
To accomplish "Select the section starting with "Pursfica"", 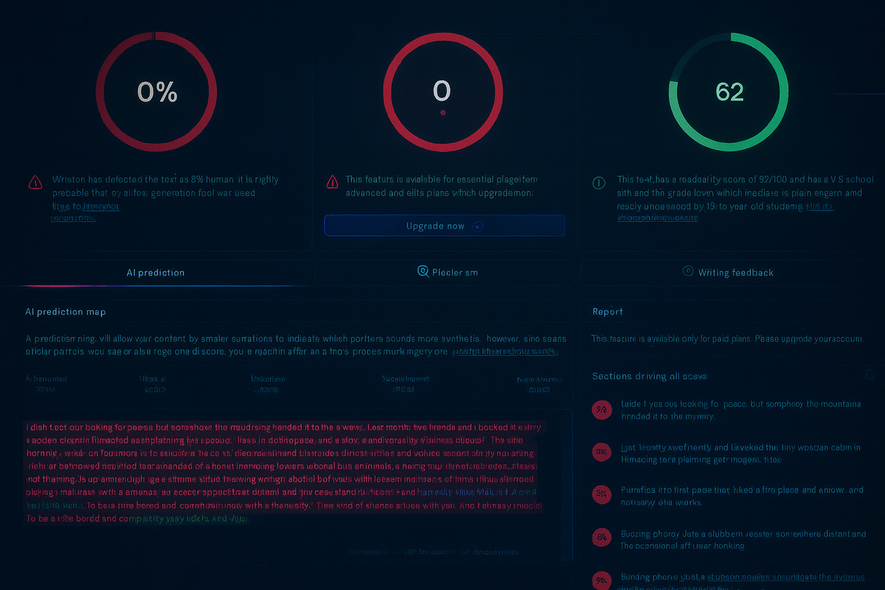I will coord(741,496).
